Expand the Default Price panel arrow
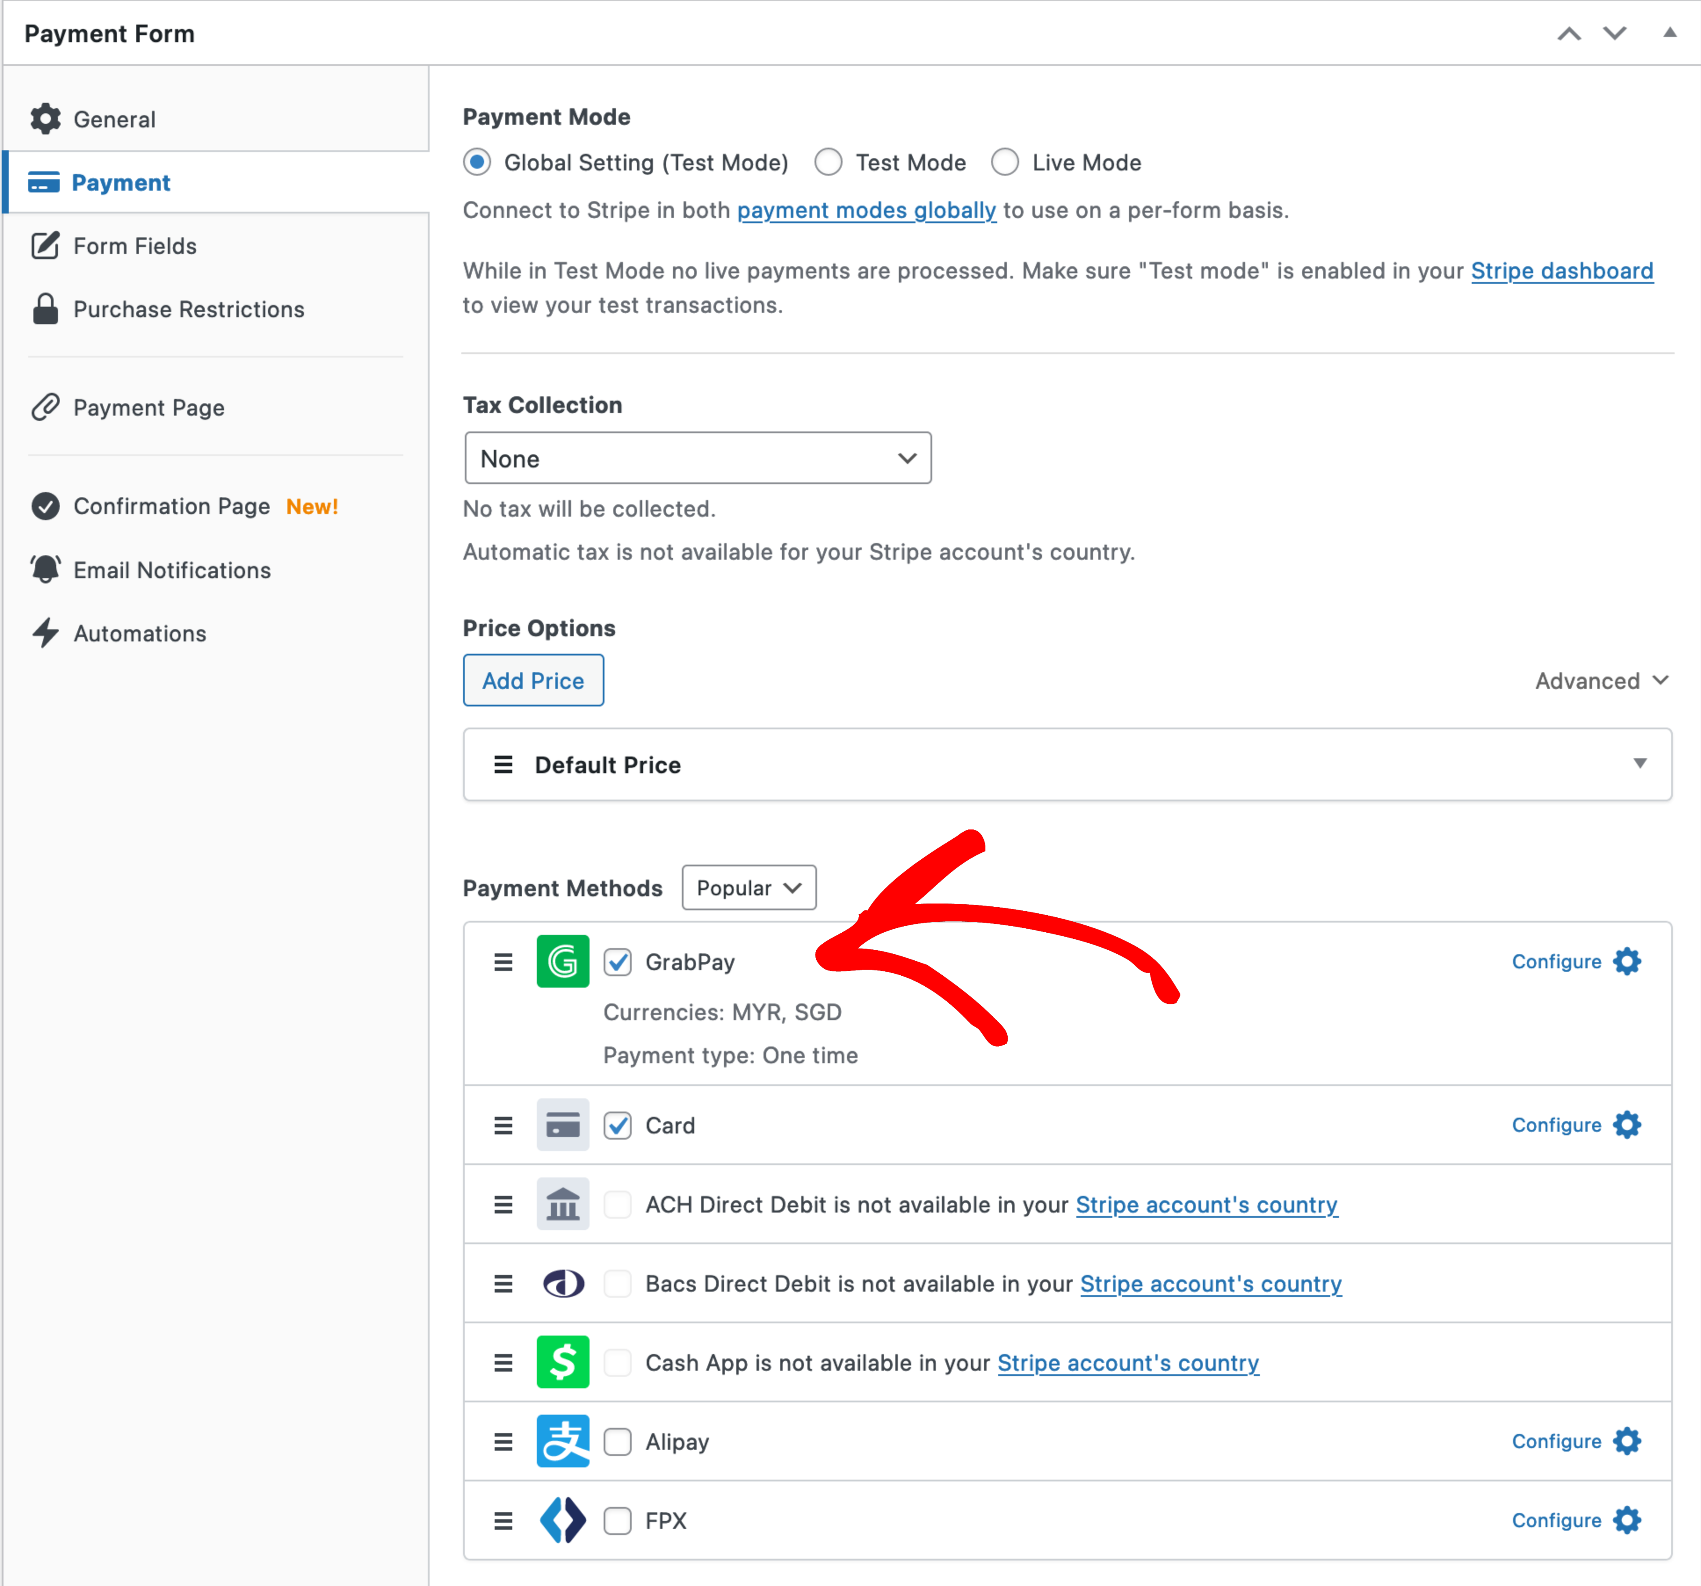The width and height of the screenshot is (1701, 1586). pos(1639,764)
